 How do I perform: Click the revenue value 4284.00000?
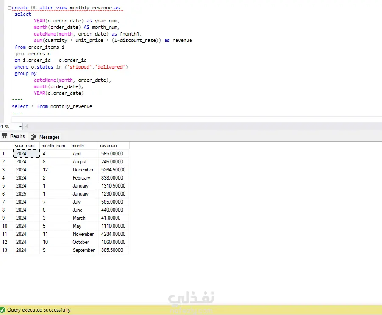pyautogui.click(x=113, y=234)
